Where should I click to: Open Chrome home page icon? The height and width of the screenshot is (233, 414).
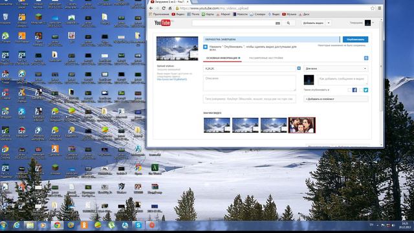click(169, 8)
